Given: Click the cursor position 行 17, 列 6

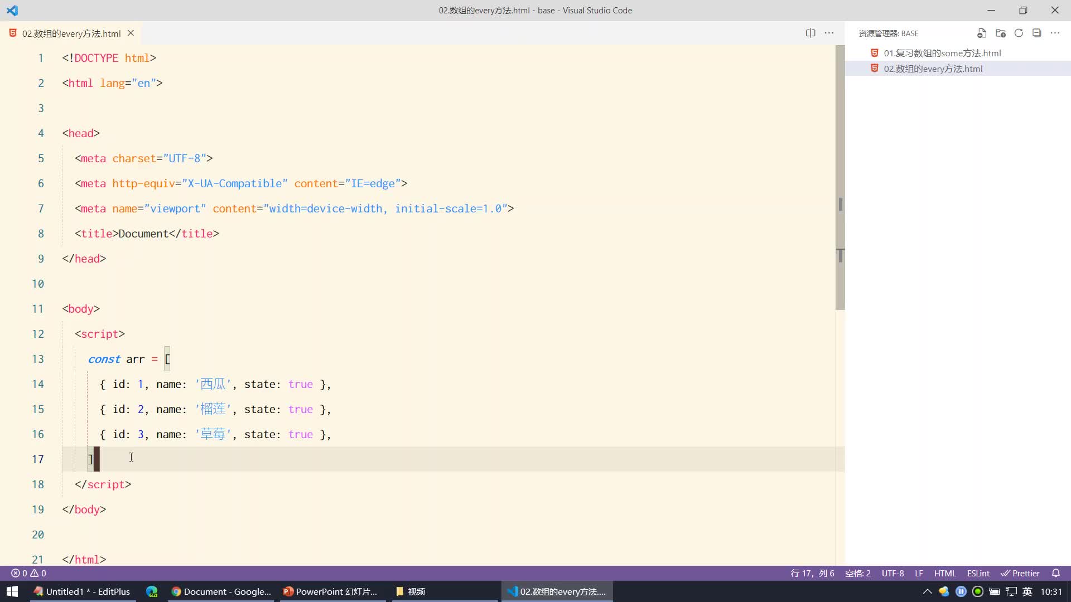Looking at the screenshot, I should tap(812, 573).
